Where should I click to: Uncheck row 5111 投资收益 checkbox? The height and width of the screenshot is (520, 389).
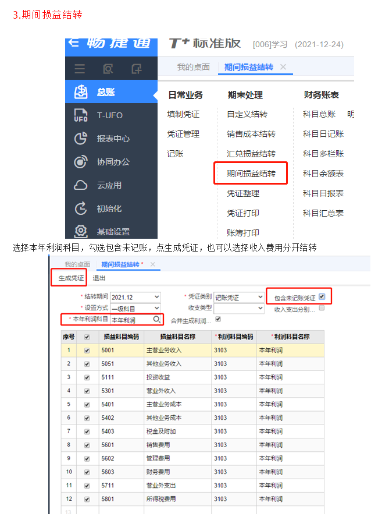pyautogui.click(x=87, y=378)
